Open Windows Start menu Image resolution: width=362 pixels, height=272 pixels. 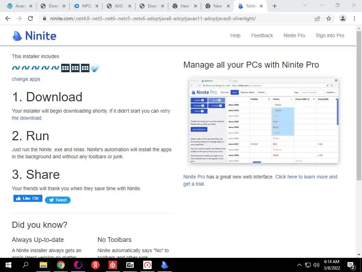click(x=8, y=265)
